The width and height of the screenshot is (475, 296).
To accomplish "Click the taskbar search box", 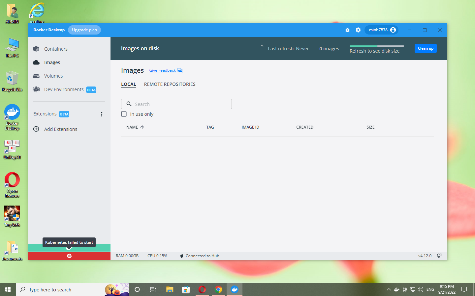I will pyautogui.click(x=73, y=289).
